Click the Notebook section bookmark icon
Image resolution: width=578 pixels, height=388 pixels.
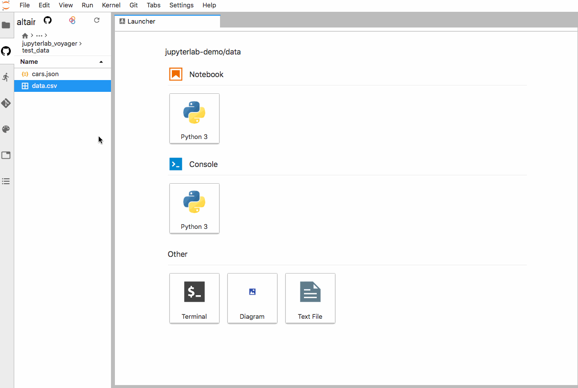point(176,74)
